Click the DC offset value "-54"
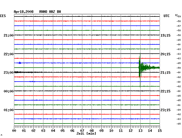Viewport: 182px width, 138px height. [179, 68]
